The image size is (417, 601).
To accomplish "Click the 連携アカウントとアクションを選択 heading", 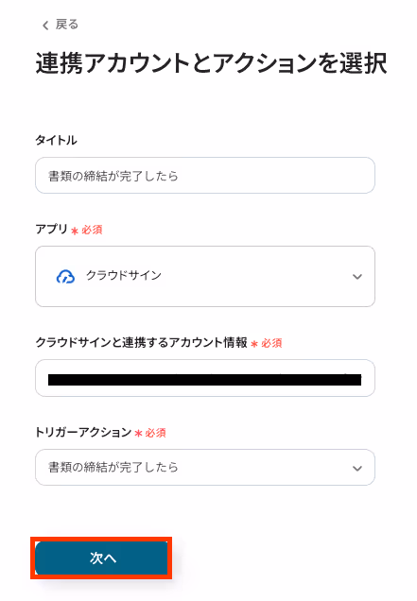I will click(211, 63).
